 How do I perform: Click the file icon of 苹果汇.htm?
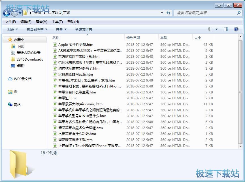point(55,98)
